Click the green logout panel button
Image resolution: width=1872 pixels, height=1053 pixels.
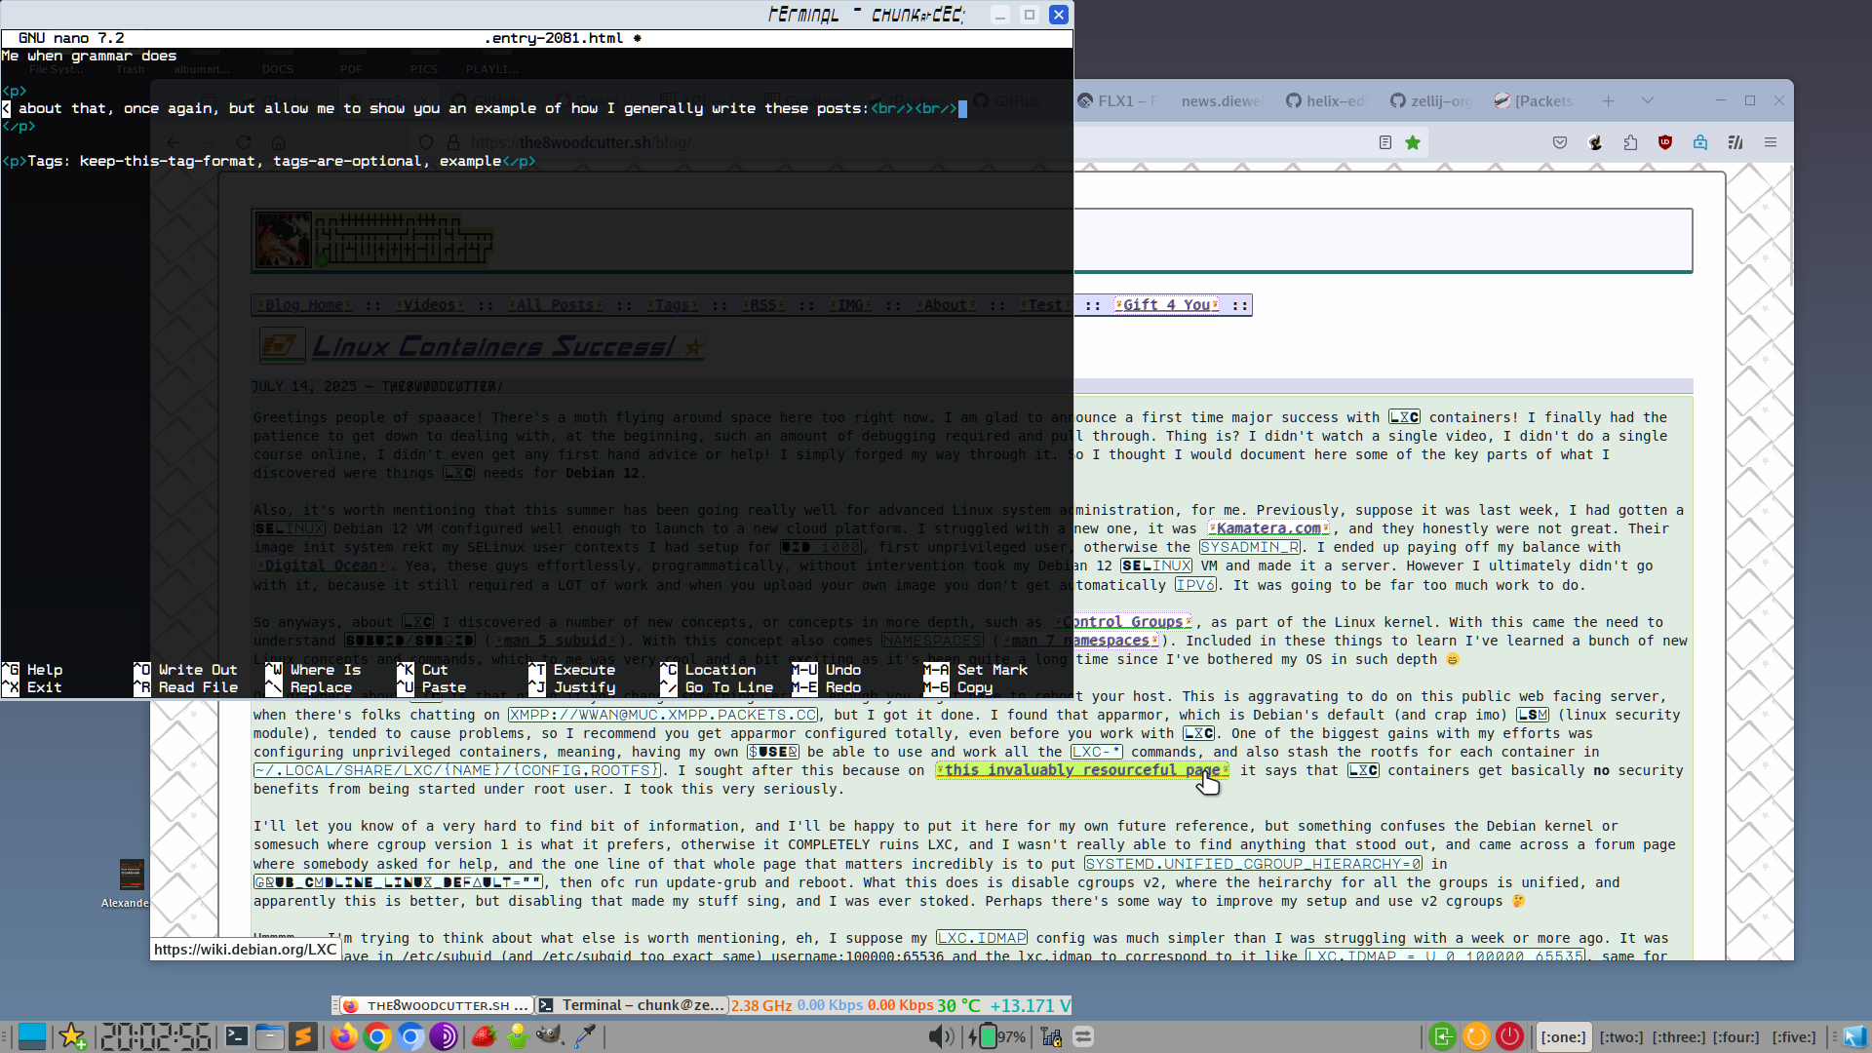(1443, 1036)
